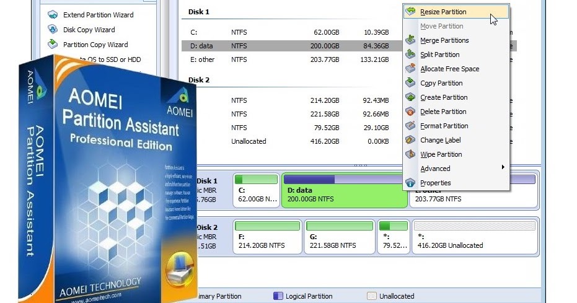Click the Create Partition icon
The height and width of the screenshot is (303, 577).
pos(410,97)
